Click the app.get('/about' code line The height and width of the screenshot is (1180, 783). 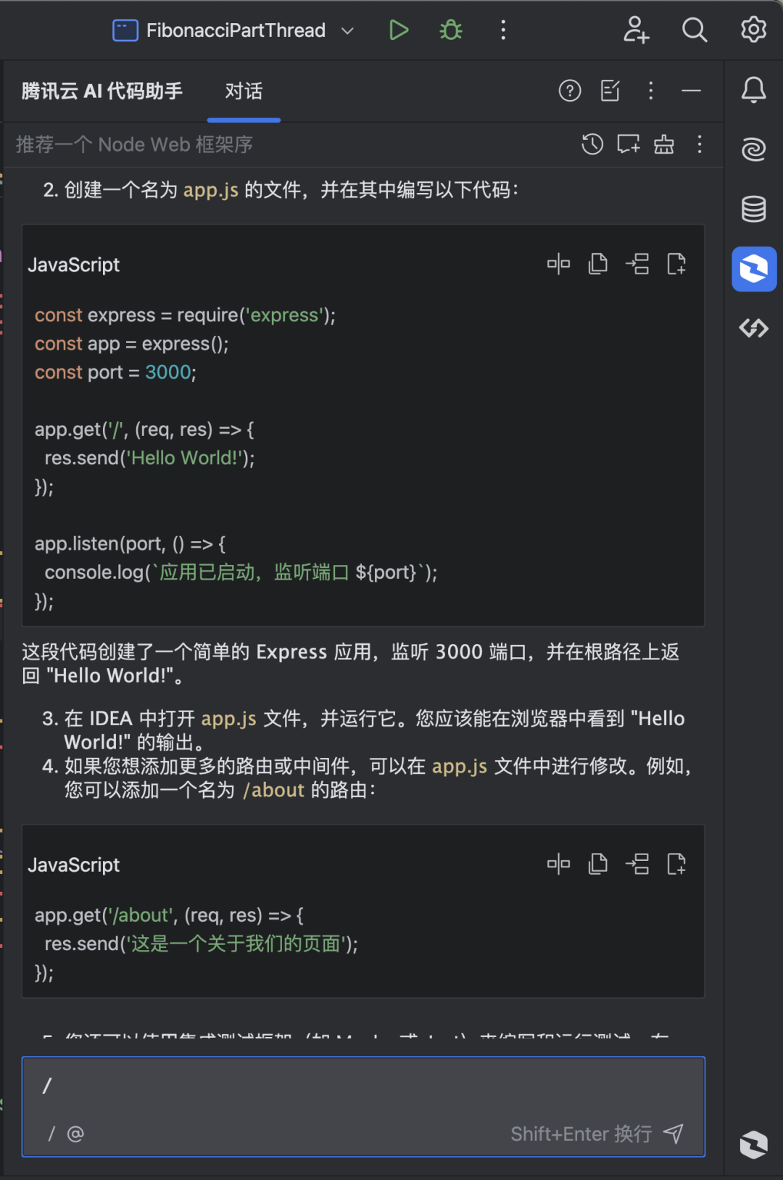point(169,915)
